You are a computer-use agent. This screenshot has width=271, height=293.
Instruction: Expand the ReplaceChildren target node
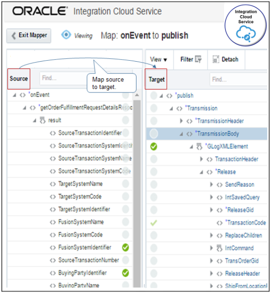211,235
